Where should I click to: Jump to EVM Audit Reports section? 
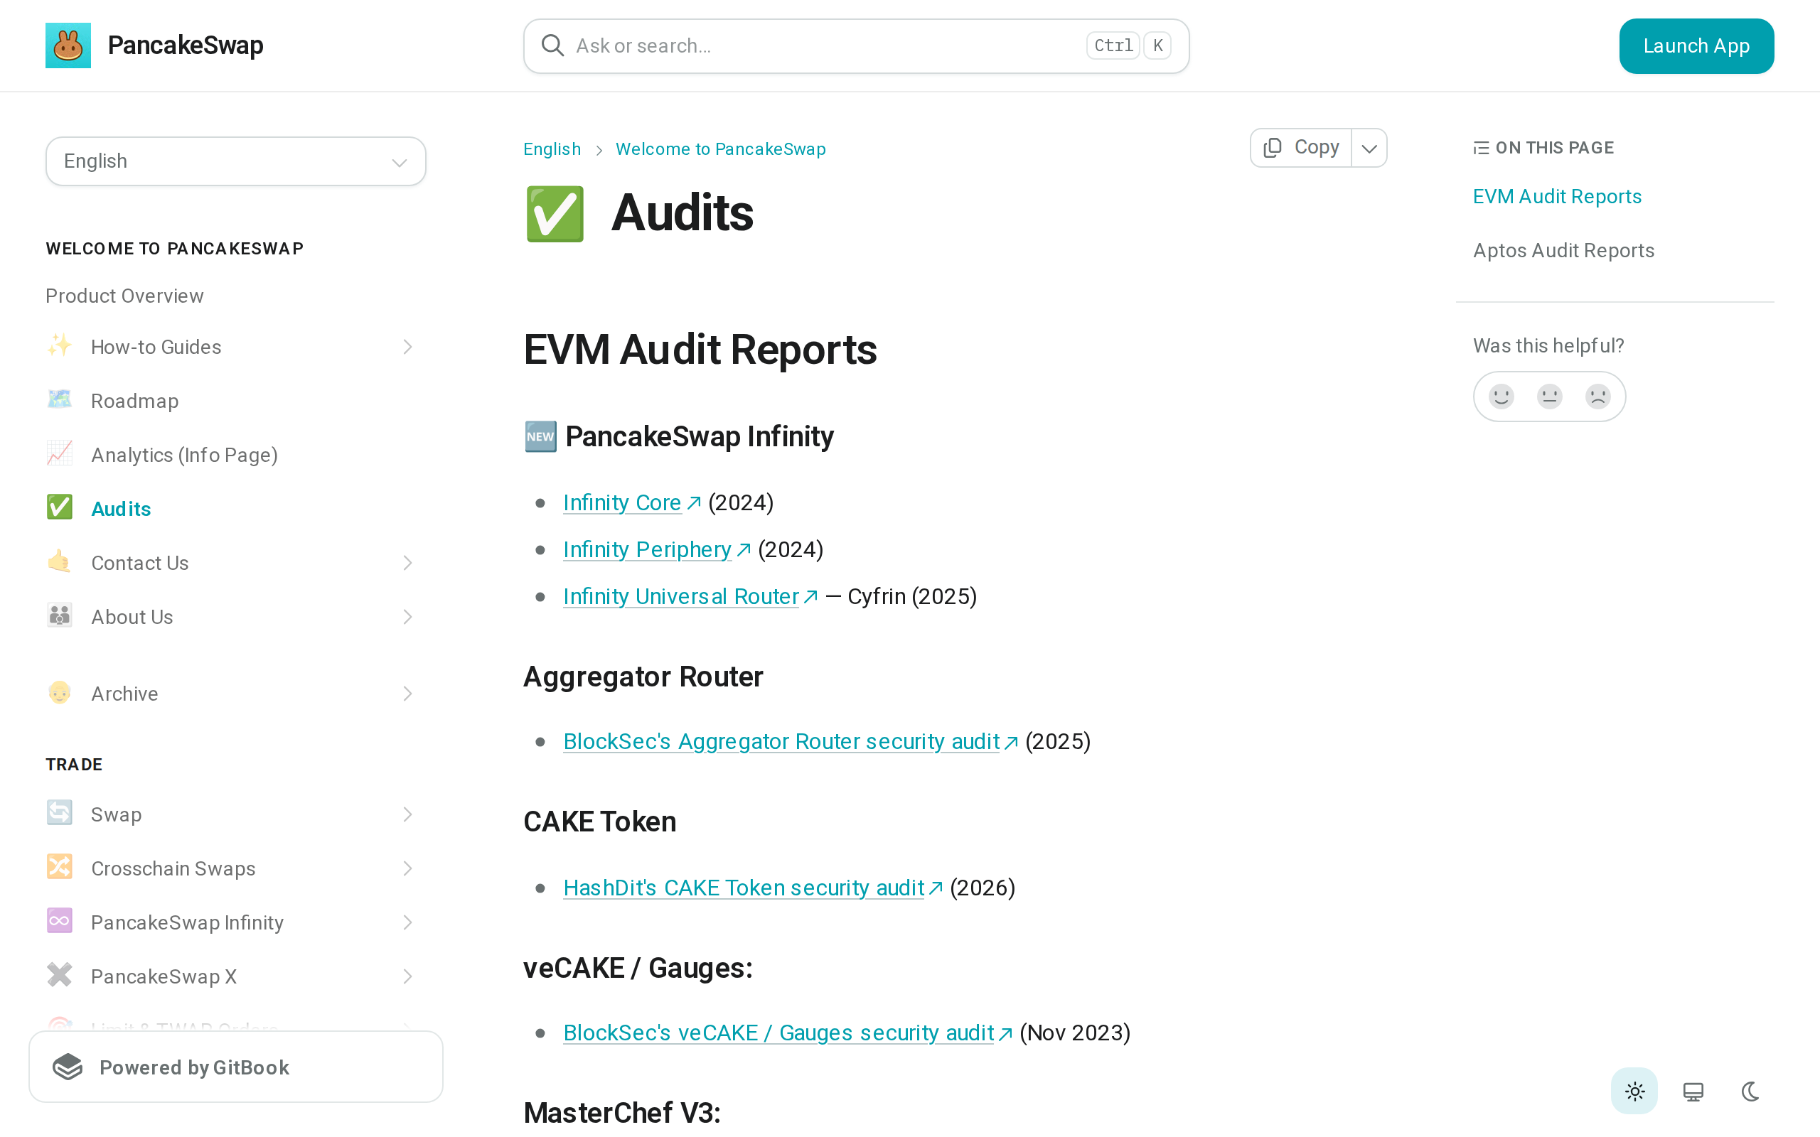[1557, 196]
